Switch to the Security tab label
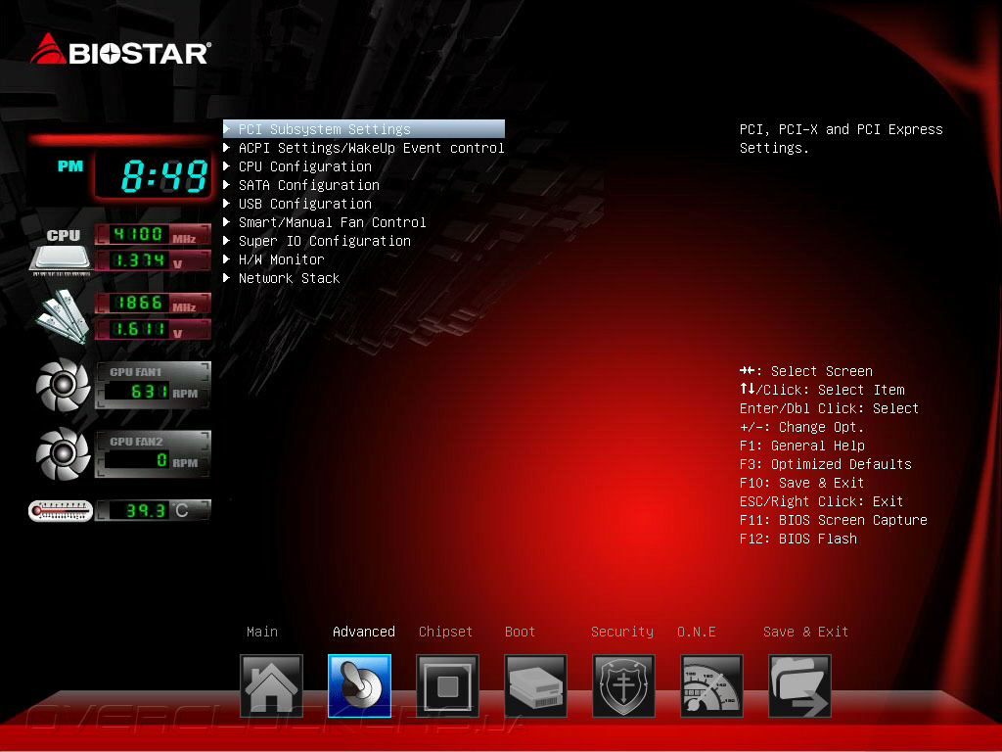This screenshot has height=752, width=1002. (x=621, y=632)
